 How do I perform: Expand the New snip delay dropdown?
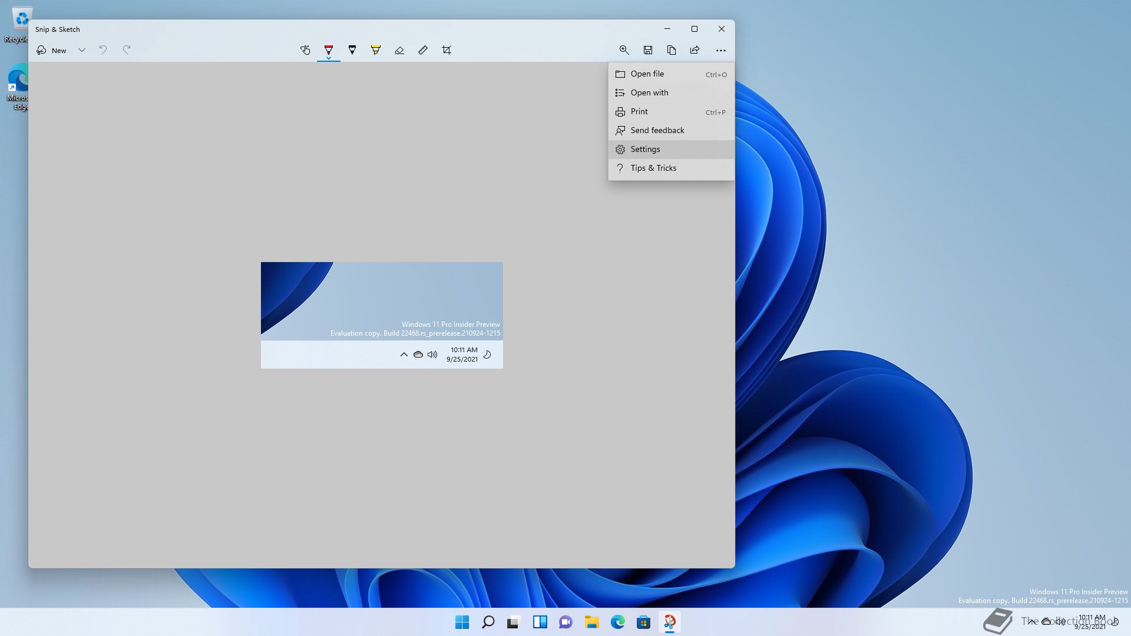coord(82,50)
